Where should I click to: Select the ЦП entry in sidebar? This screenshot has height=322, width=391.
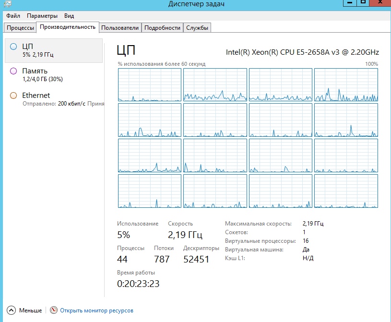[x=54, y=50]
